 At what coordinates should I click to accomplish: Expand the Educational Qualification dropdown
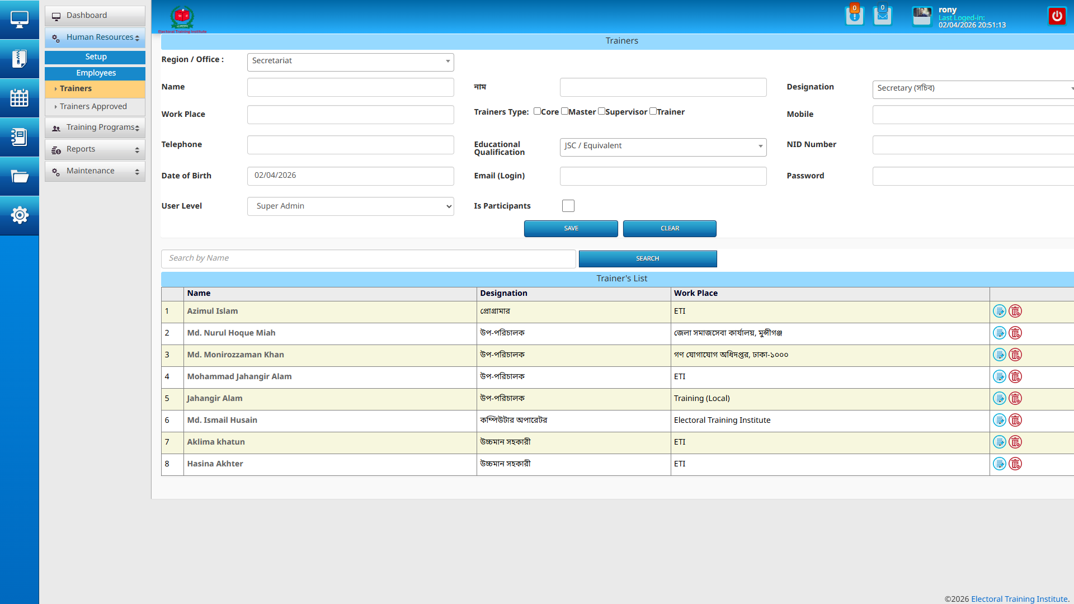pyautogui.click(x=663, y=147)
